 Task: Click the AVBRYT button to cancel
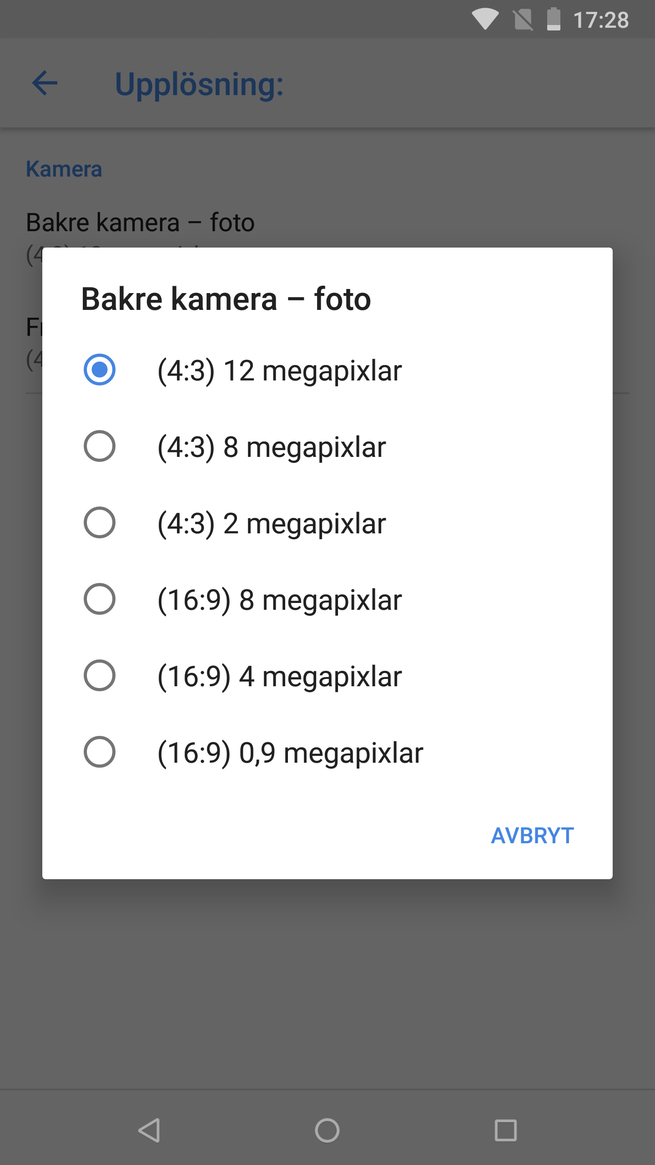[x=532, y=836]
